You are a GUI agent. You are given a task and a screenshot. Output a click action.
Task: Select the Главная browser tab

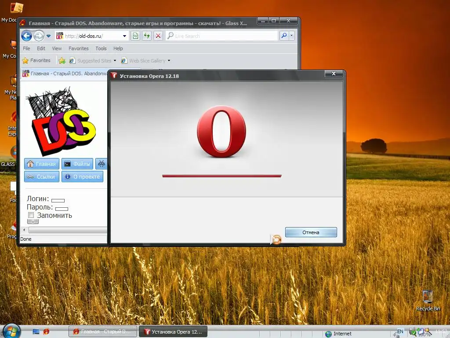coord(65,73)
